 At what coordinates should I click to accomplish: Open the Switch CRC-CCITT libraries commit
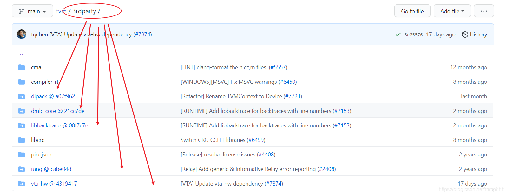(213, 140)
